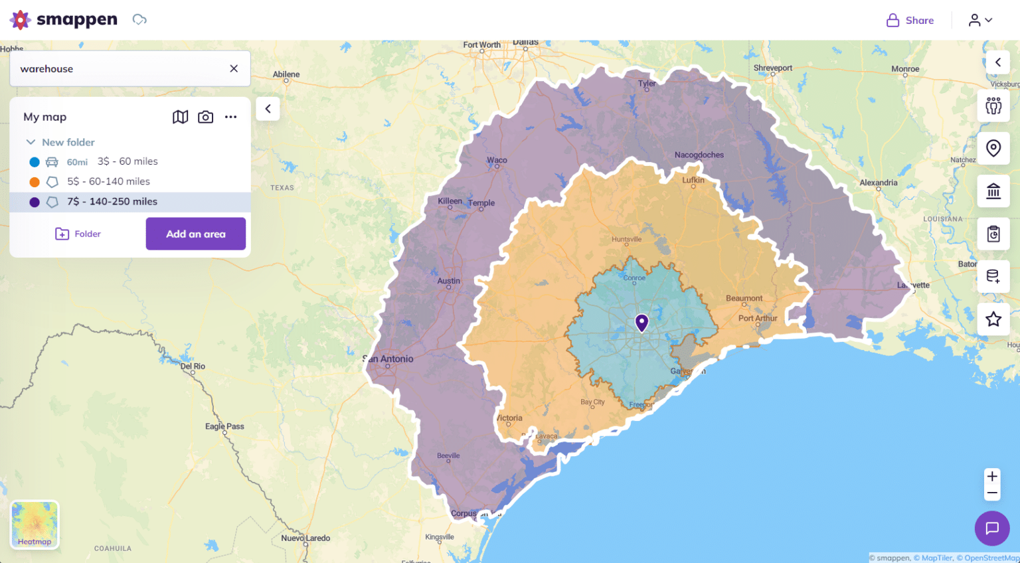Click the car icon on 60mi area
This screenshot has width=1020, height=563.
52,162
